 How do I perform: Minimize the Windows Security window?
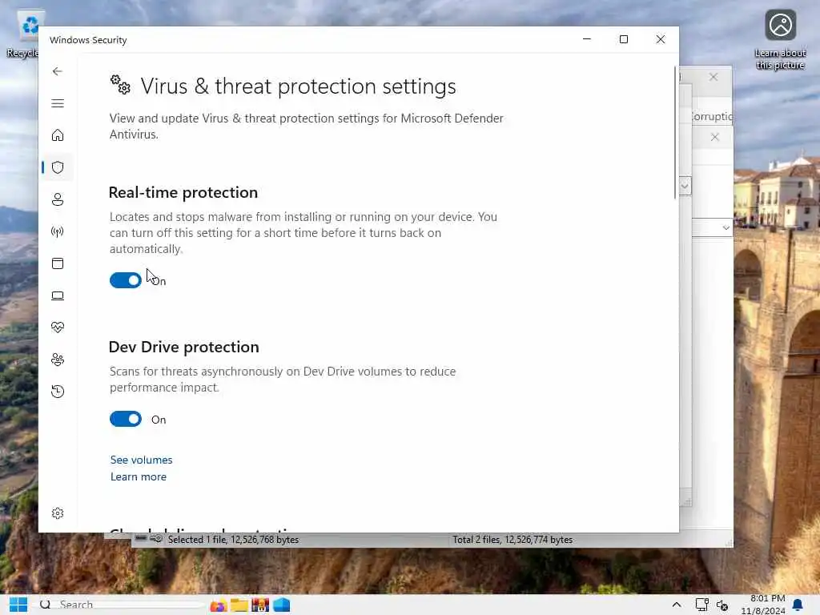pos(587,39)
